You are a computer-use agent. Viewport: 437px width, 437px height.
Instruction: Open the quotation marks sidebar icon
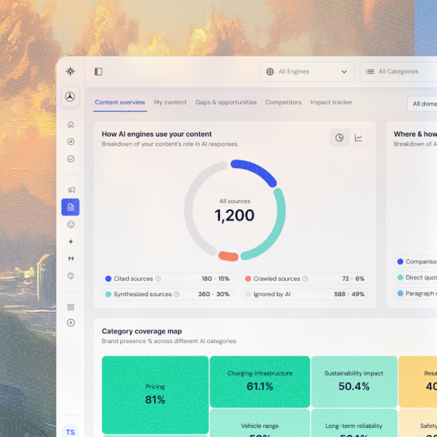tap(71, 259)
